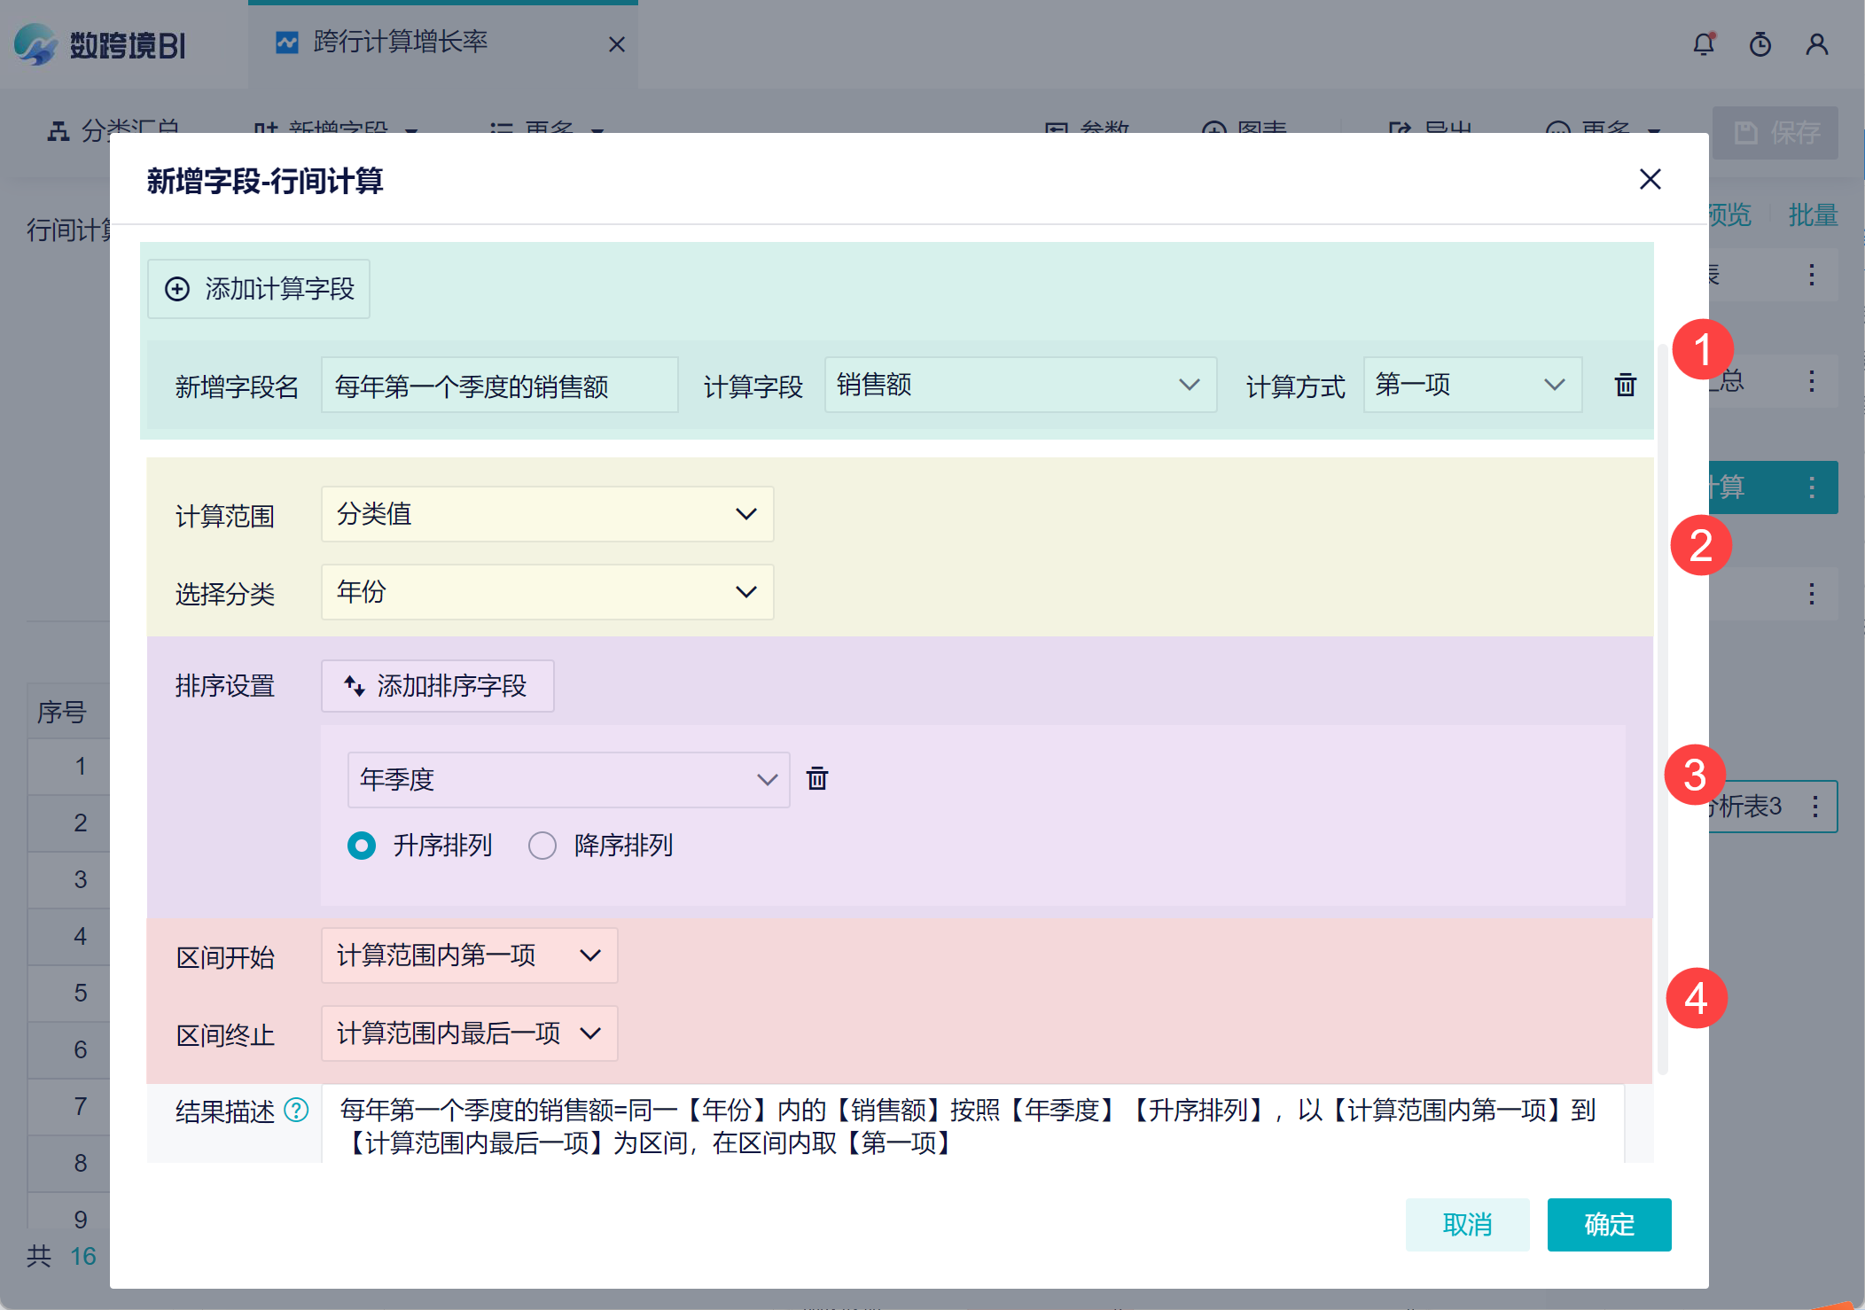Click the 数跨境BI logo
This screenshot has width=1865, height=1310.
[100, 44]
